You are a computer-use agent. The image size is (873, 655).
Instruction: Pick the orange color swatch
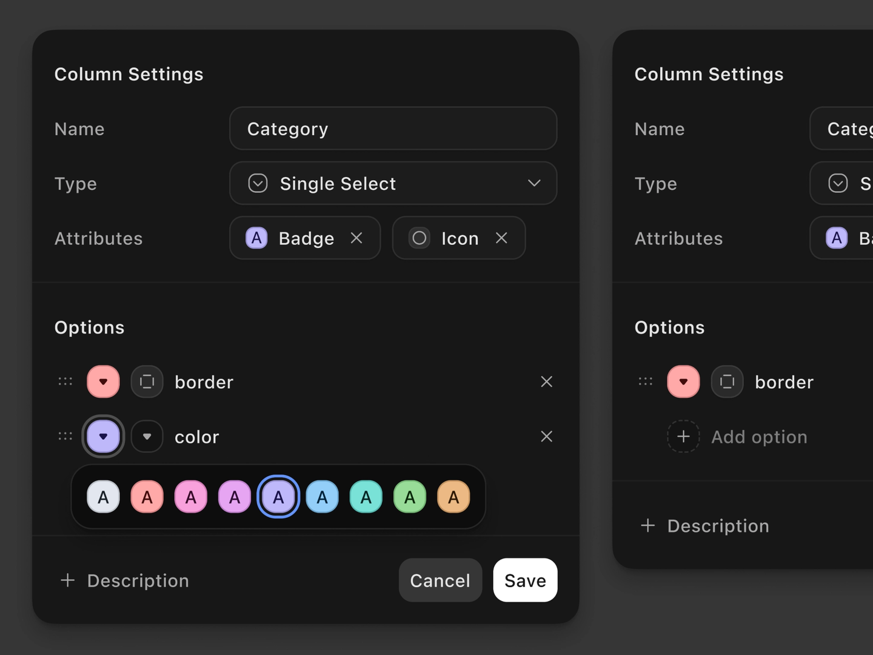(x=453, y=497)
